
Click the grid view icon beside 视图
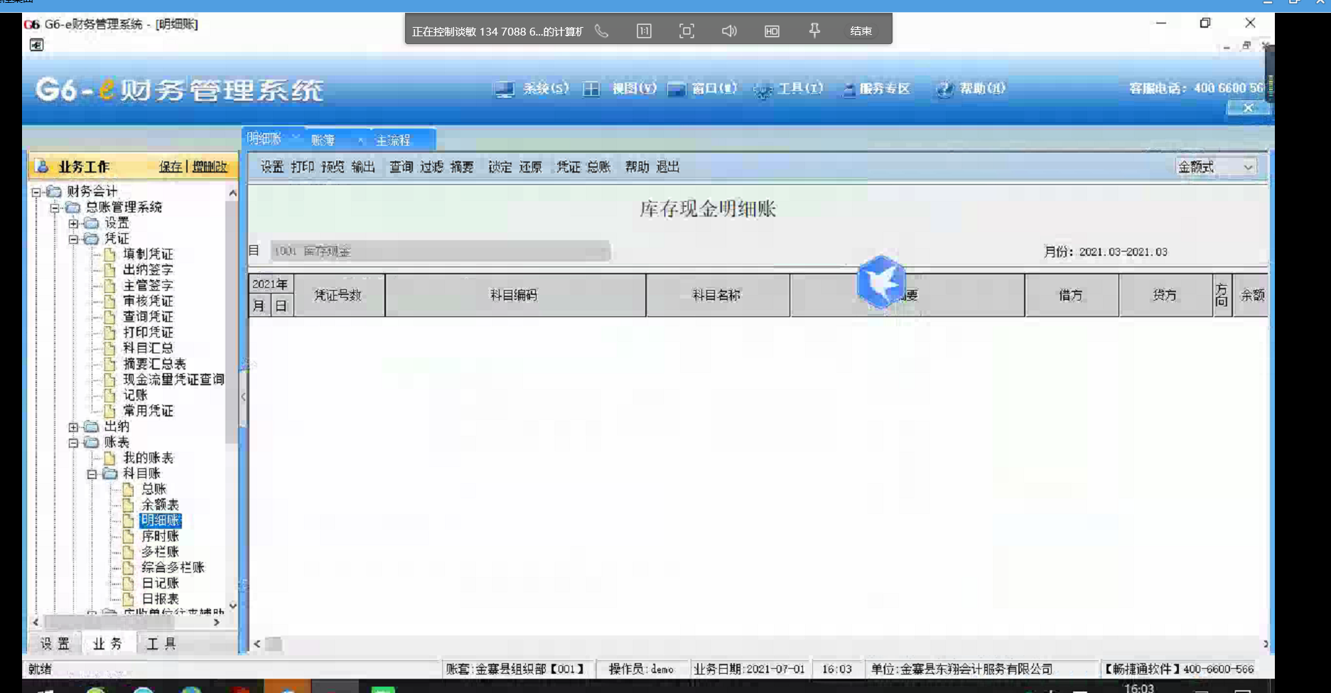[x=591, y=89]
